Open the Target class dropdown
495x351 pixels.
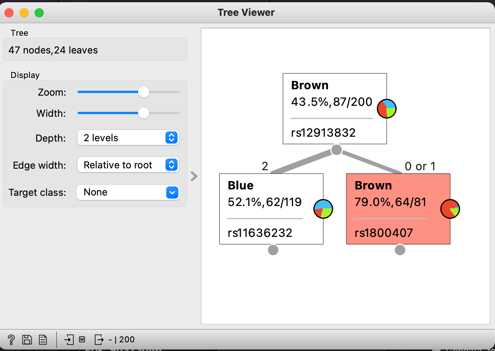[x=128, y=192]
